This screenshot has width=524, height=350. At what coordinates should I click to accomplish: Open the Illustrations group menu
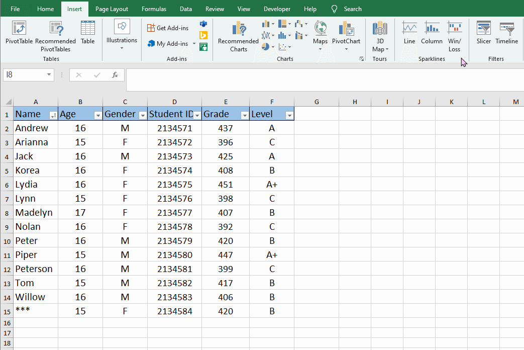point(122,35)
